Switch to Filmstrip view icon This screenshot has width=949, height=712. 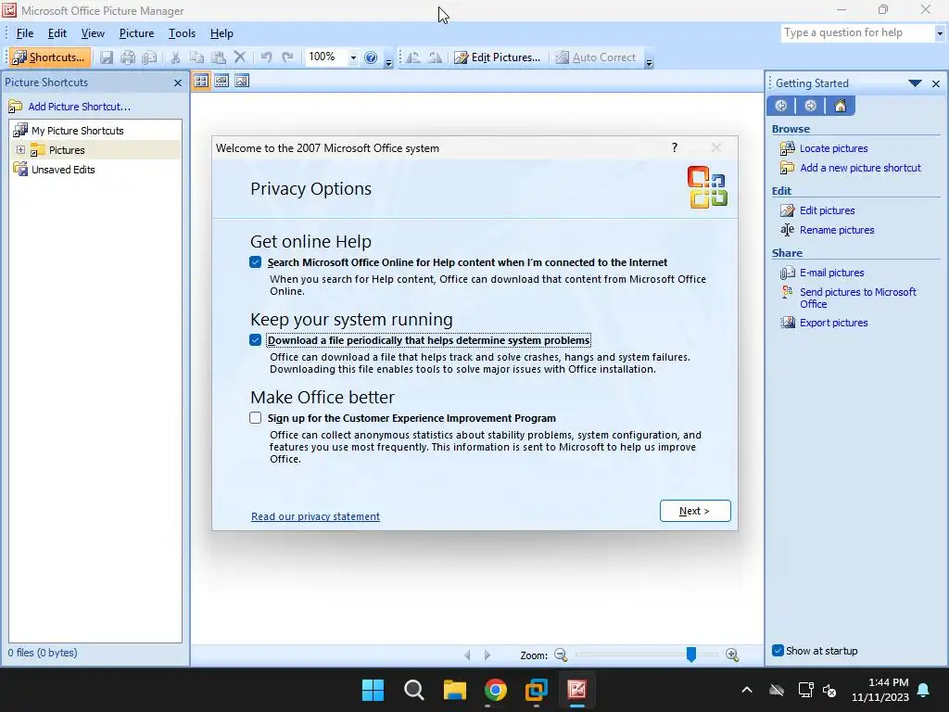tap(221, 81)
